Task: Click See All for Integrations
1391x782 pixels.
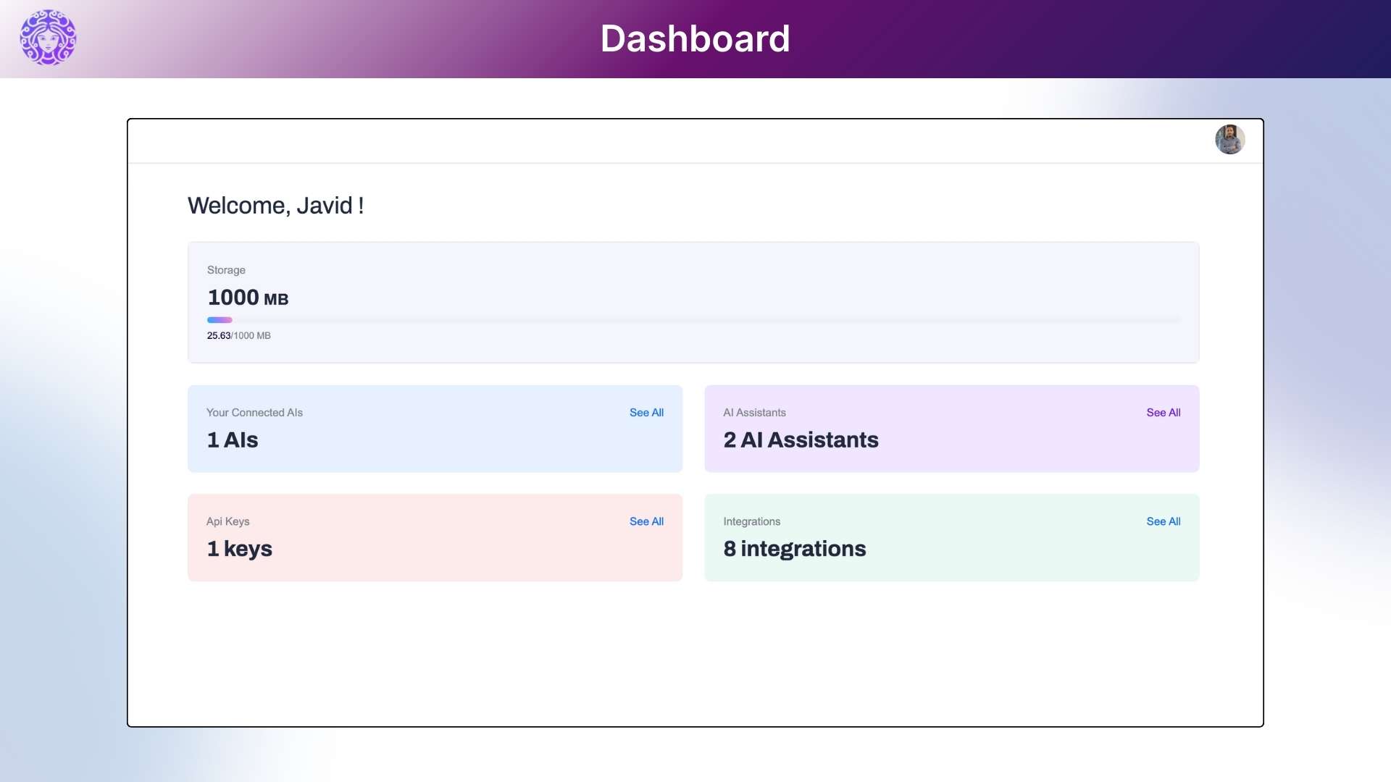Action: pyautogui.click(x=1163, y=521)
